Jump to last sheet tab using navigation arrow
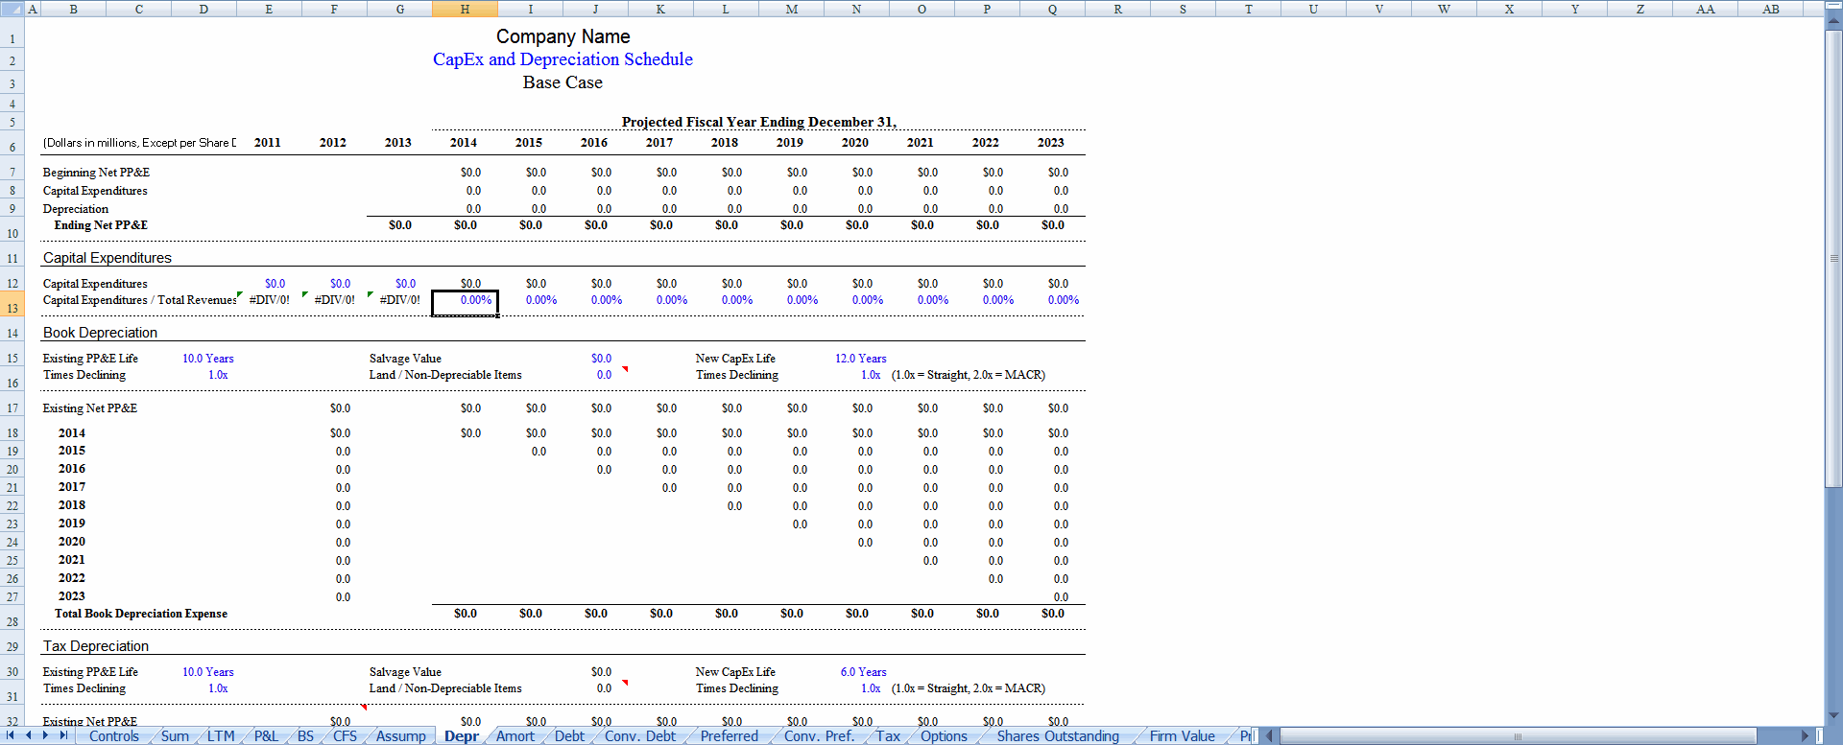The height and width of the screenshot is (745, 1843). click(63, 736)
